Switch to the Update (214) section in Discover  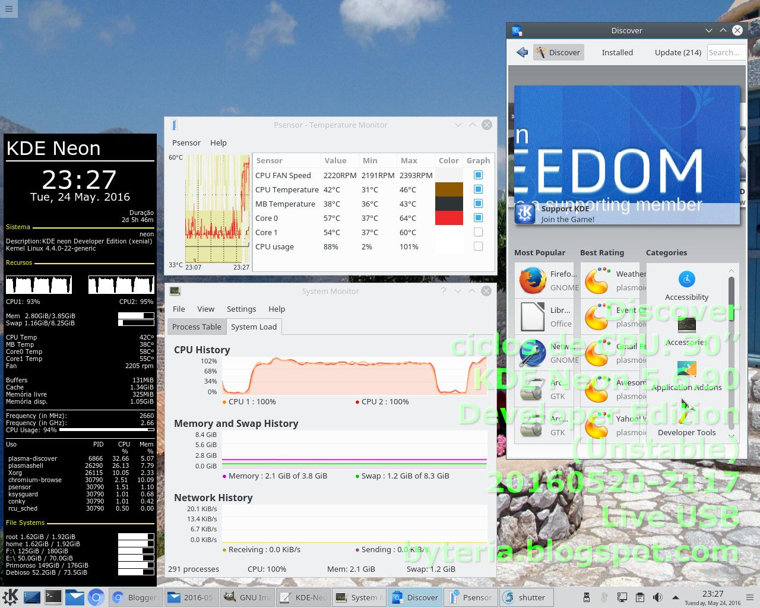pos(677,52)
